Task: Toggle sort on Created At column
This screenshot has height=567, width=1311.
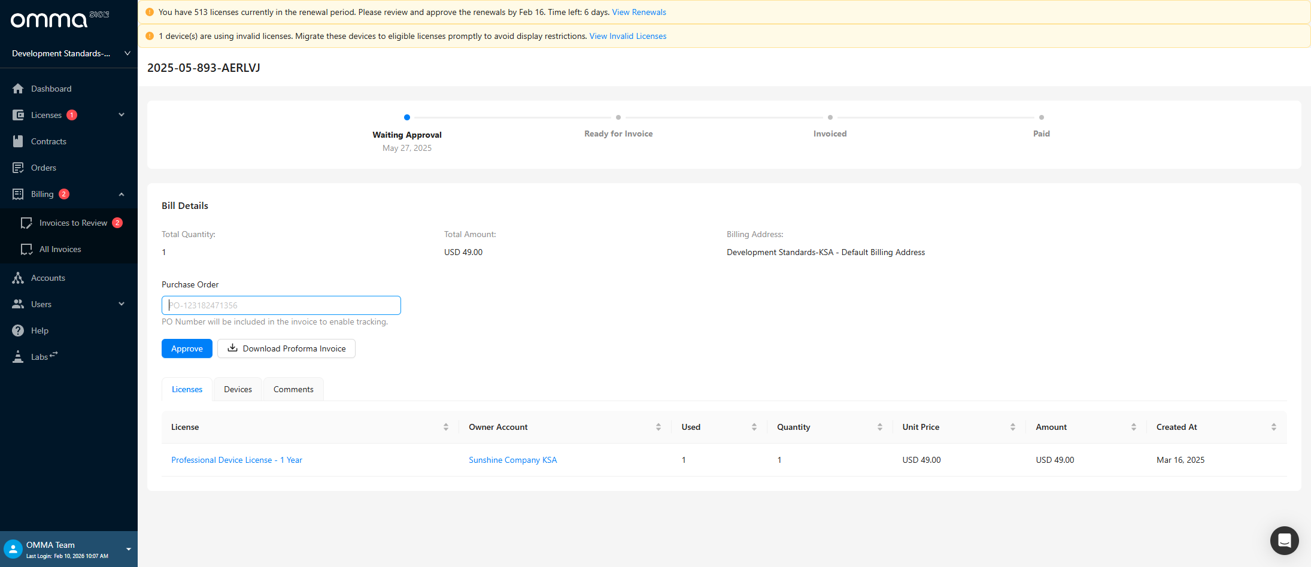Action: [x=1273, y=427]
